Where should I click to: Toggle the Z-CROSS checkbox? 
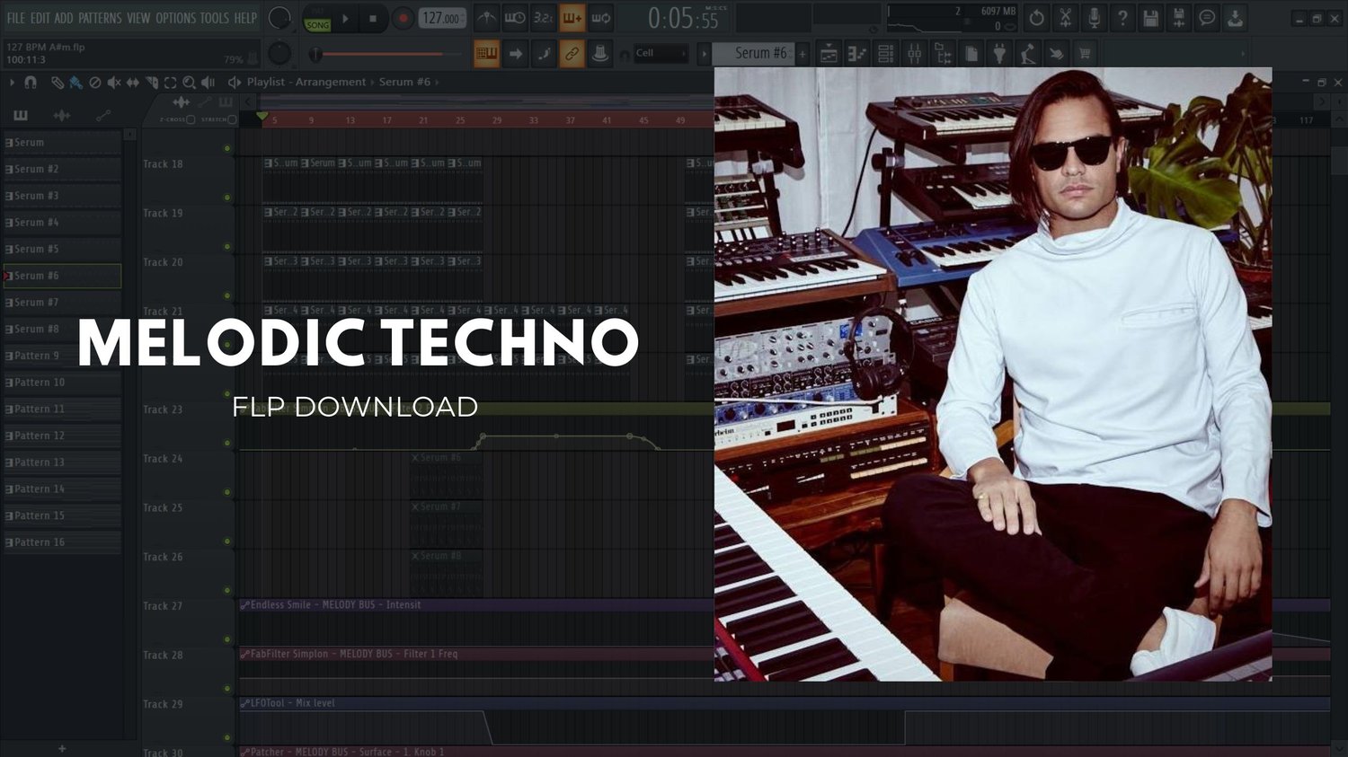coord(190,119)
